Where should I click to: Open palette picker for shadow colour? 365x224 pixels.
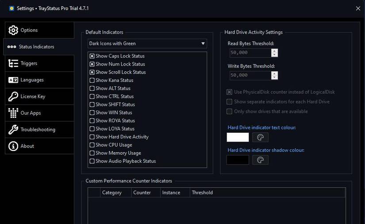click(x=260, y=160)
